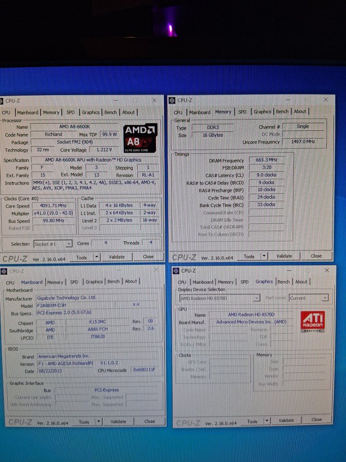Select Graphics tab in Mainboard window
This screenshot has width=346, height=462.
coord(94,282)
